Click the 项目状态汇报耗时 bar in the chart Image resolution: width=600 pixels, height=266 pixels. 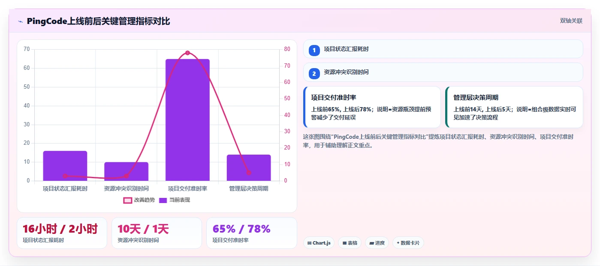click(65, 166)
